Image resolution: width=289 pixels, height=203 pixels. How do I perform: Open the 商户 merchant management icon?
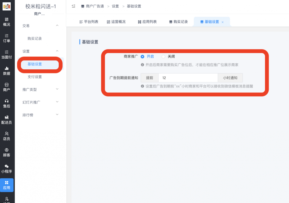pos(7,87)
